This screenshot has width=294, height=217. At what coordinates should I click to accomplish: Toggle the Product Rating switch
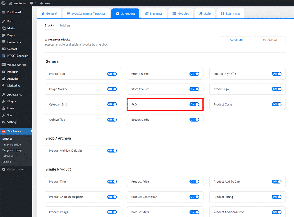coord(277,197)
